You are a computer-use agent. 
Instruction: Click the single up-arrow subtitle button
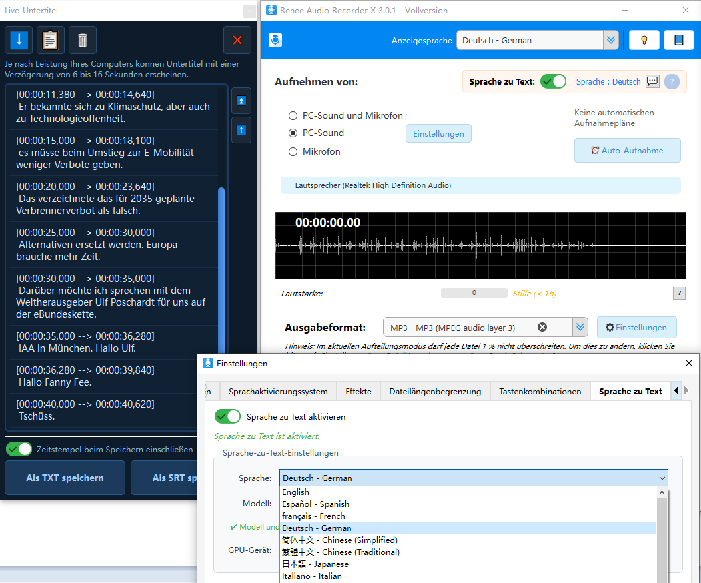241,130
